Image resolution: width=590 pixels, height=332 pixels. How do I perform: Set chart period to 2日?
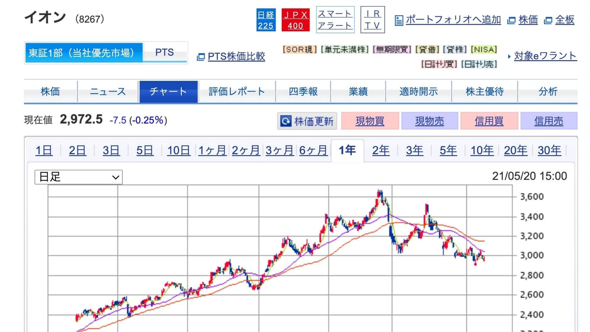[77, 150]
